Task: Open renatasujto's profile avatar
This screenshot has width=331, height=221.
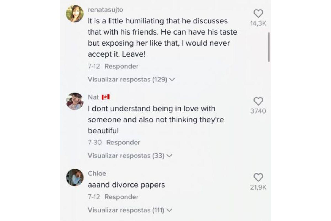Action: pos(75,14)
